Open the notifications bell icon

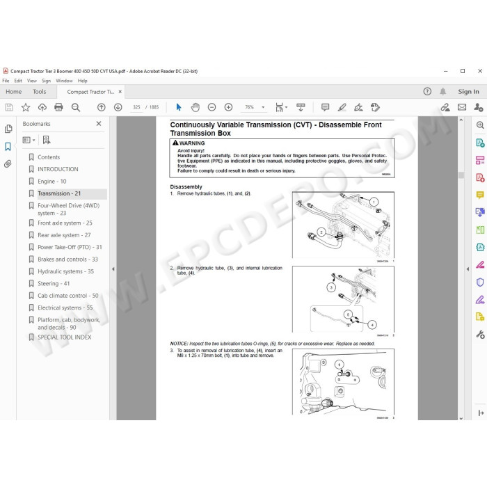(x=443, y=91)
